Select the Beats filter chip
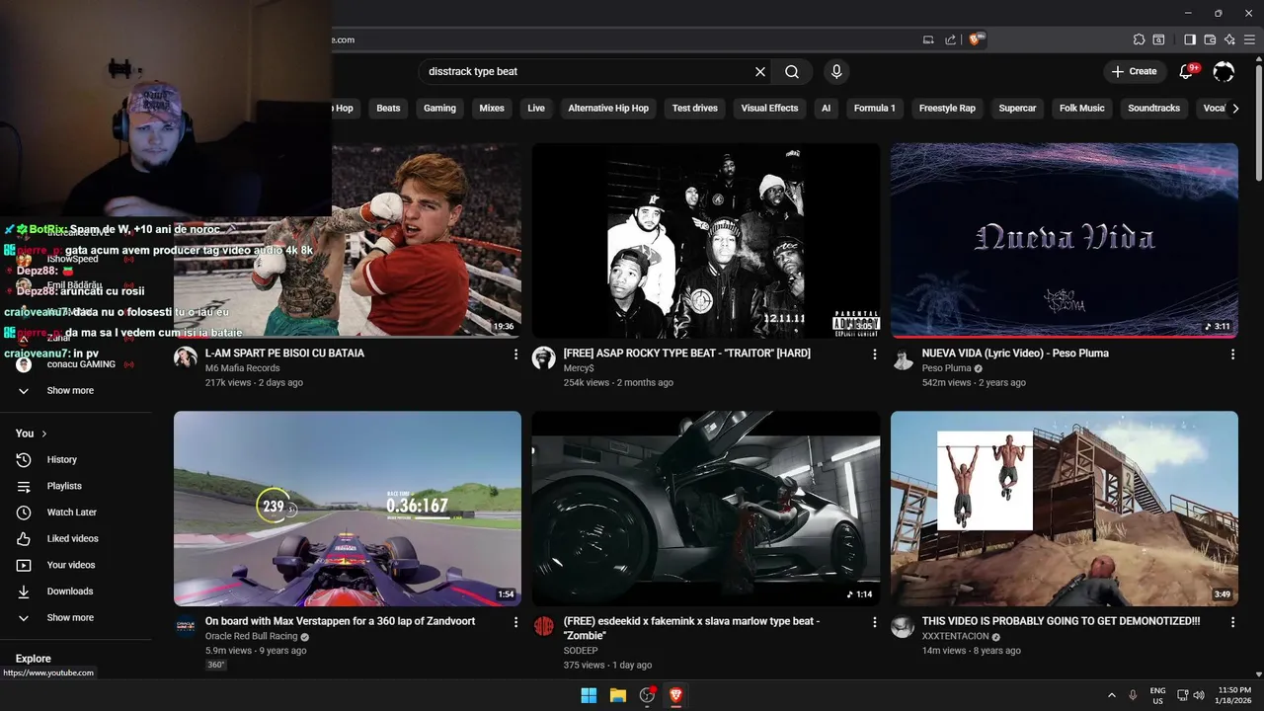This screenshot has height=711, width=1264. point(388,108)
